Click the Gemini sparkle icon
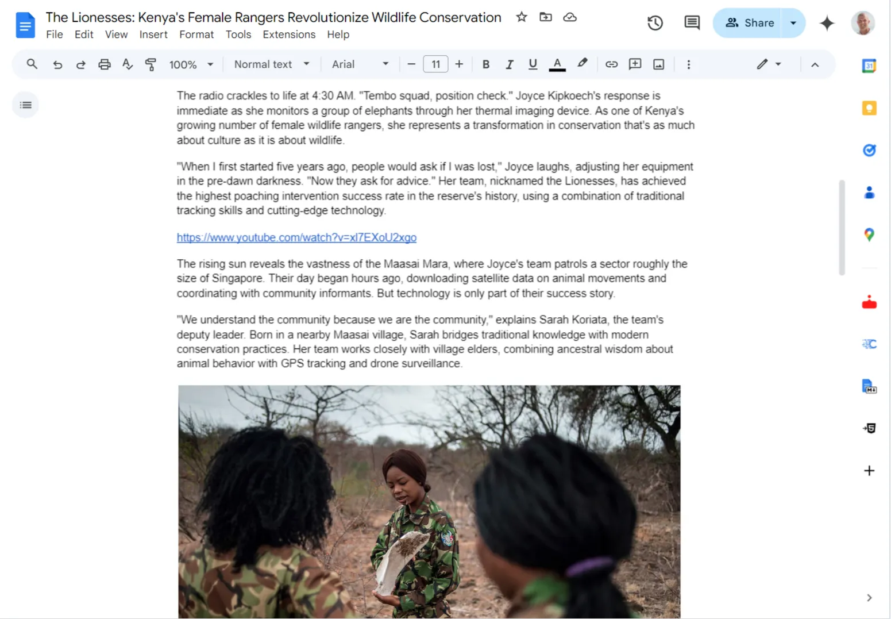Image resolution: width=891 pixels, height=619 pixels. coord(827,23)
